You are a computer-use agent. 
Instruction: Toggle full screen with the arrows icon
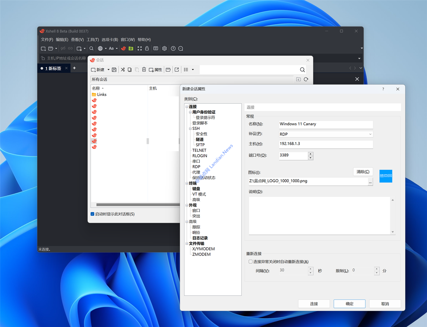(139, 48)
